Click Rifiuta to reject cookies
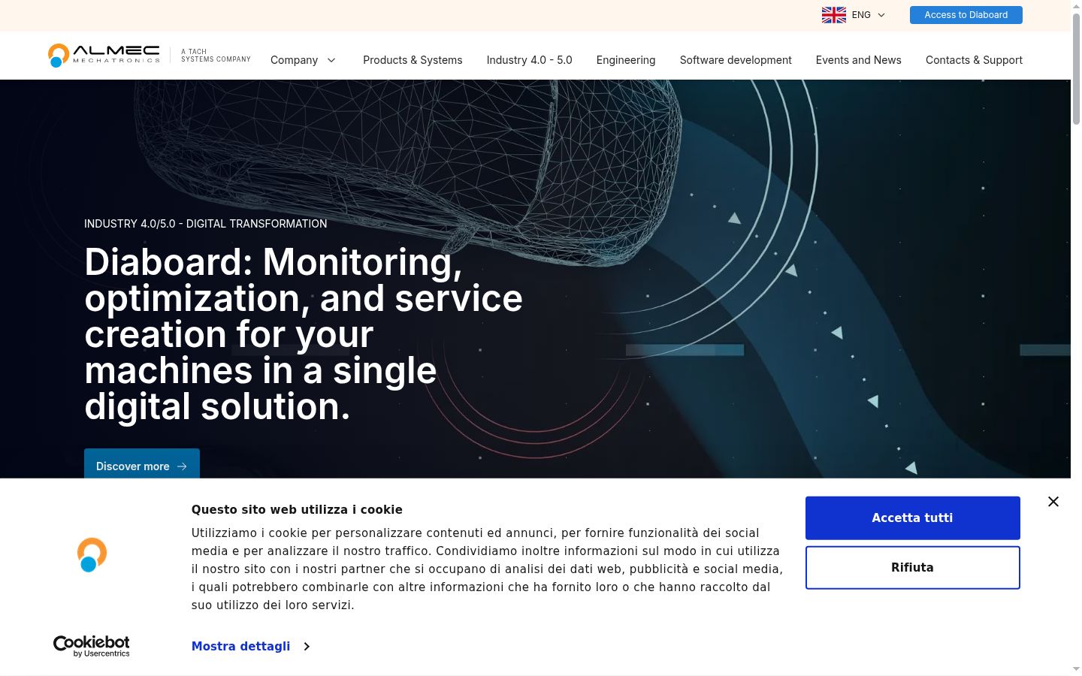Viewport: 1082px width, 676px height. [912, 567]
